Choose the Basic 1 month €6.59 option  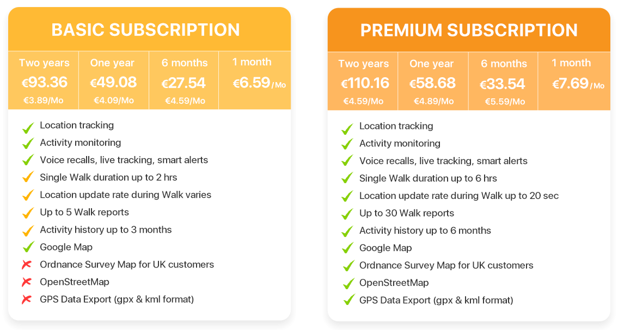tap(255, 80)
